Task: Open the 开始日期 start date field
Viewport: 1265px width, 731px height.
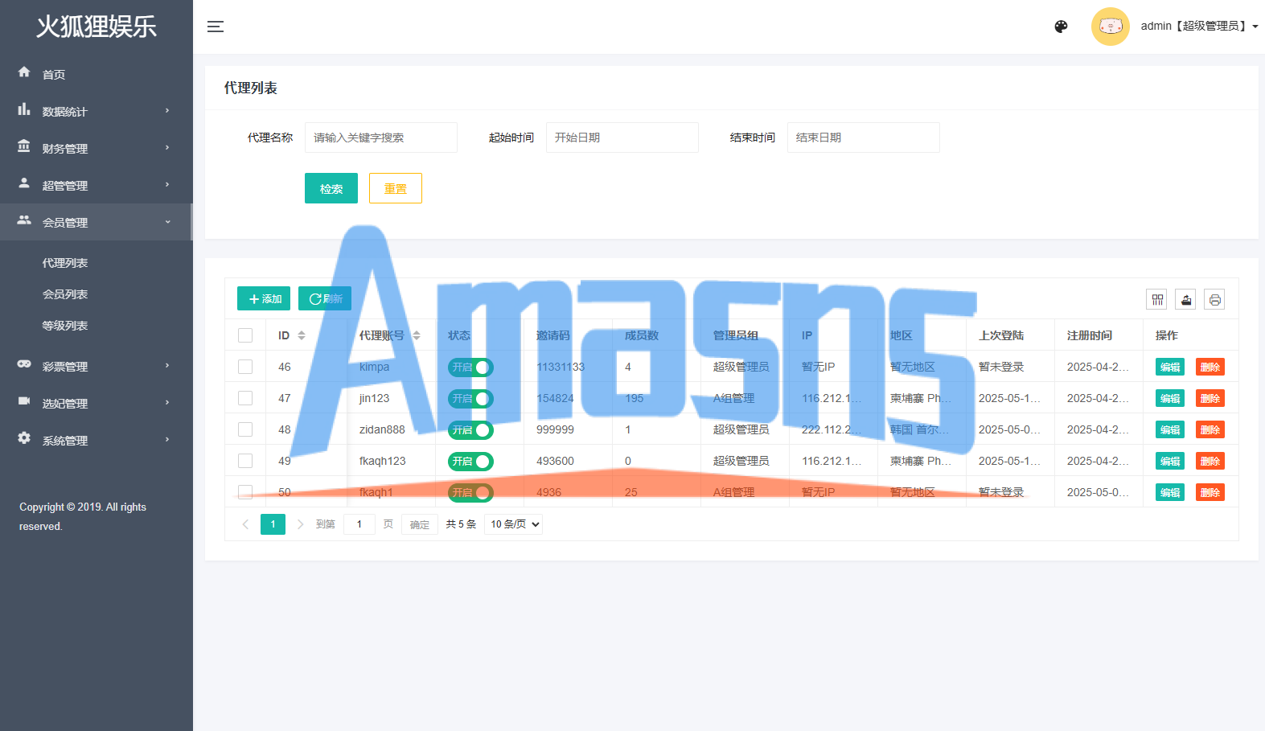Action: [622, 138]
